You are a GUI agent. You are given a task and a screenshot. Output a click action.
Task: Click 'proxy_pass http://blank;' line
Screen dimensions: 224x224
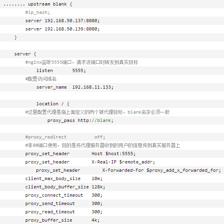click(x=81, y=120)
